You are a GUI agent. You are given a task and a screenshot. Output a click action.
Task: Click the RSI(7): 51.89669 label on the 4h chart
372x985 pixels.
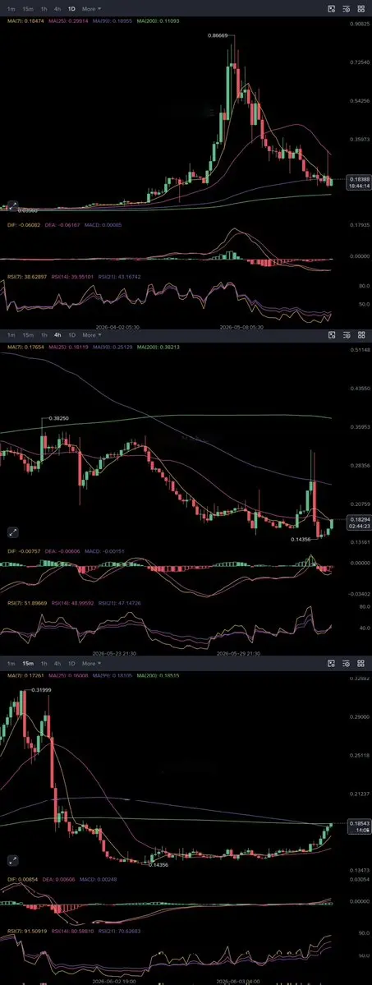click(26, 602)
